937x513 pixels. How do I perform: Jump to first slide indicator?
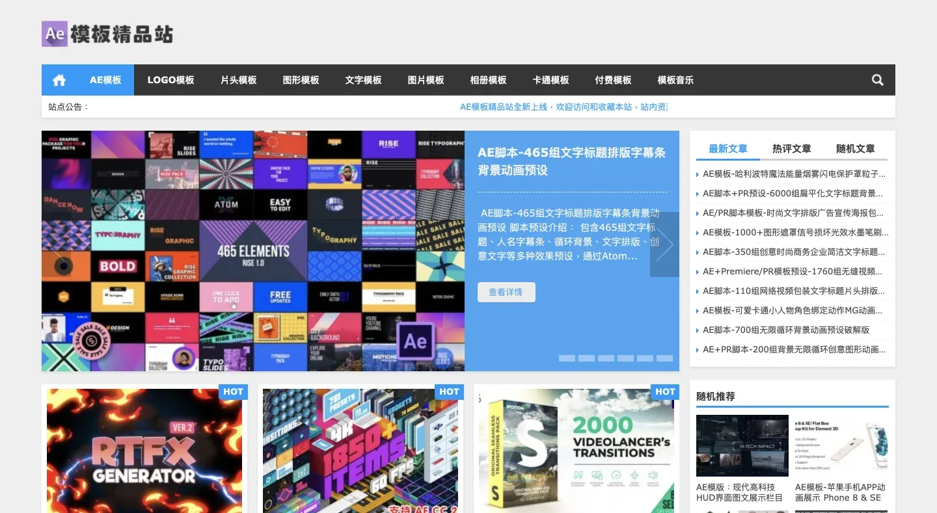567,358
